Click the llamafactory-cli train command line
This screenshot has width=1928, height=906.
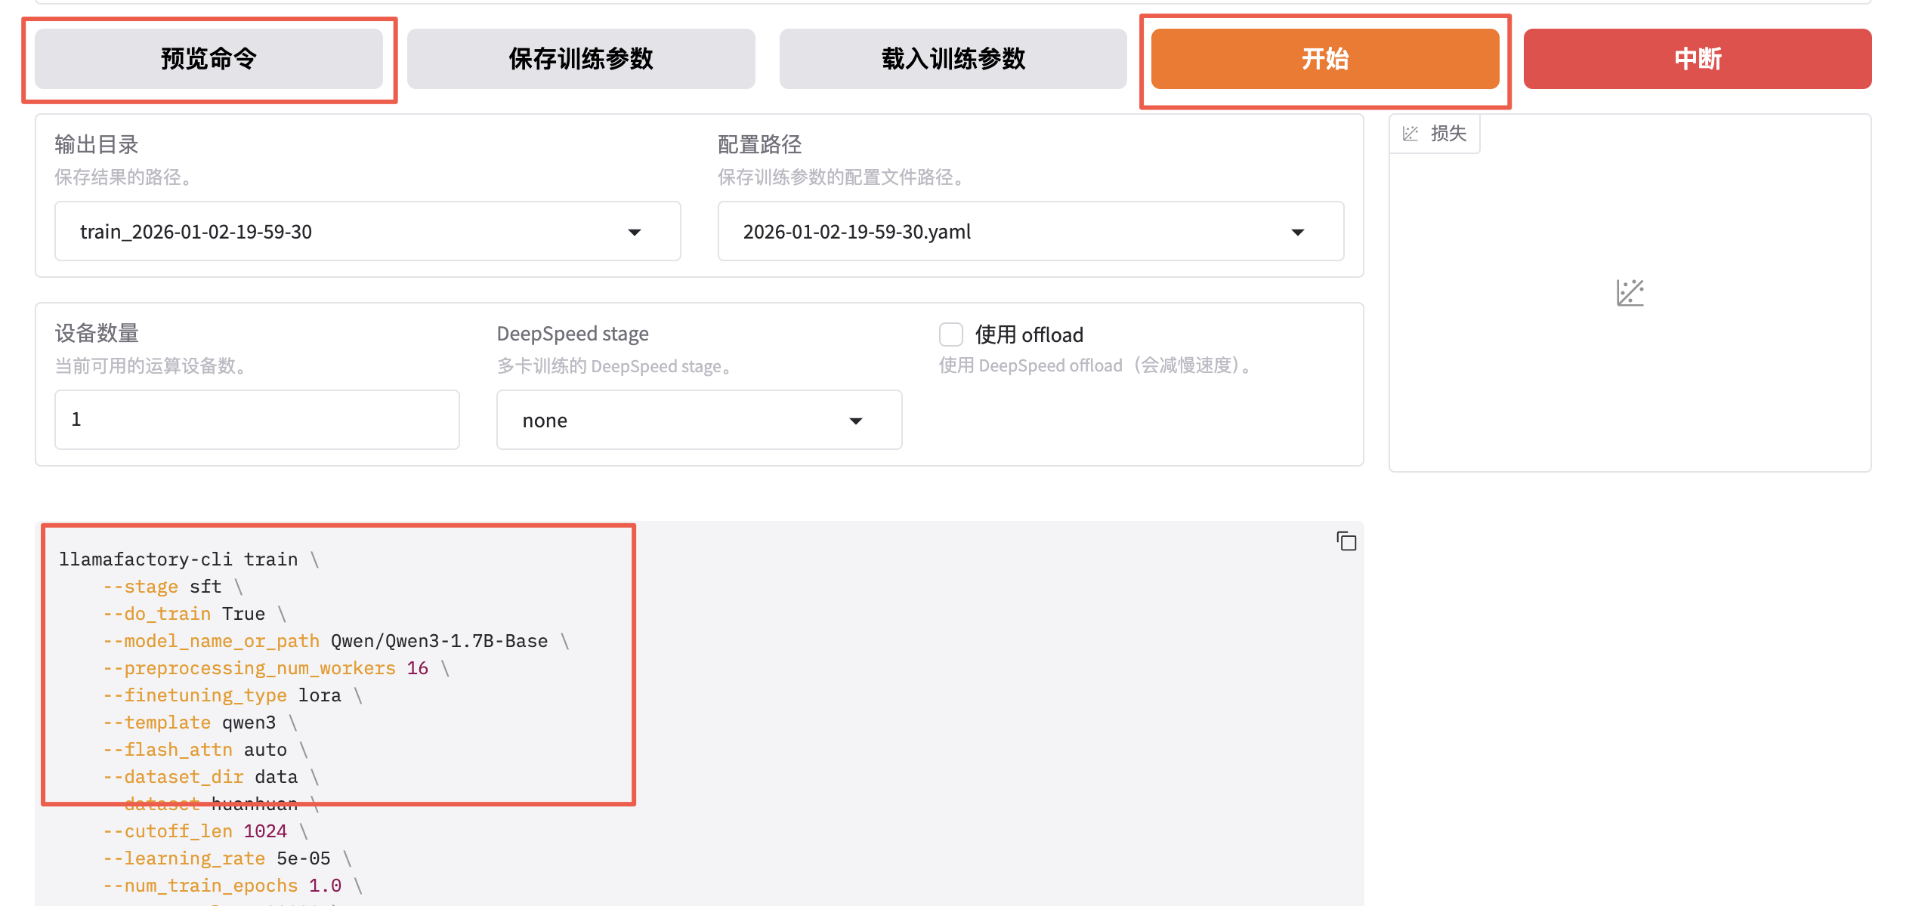pyautogui.click(x=178, y=559)
